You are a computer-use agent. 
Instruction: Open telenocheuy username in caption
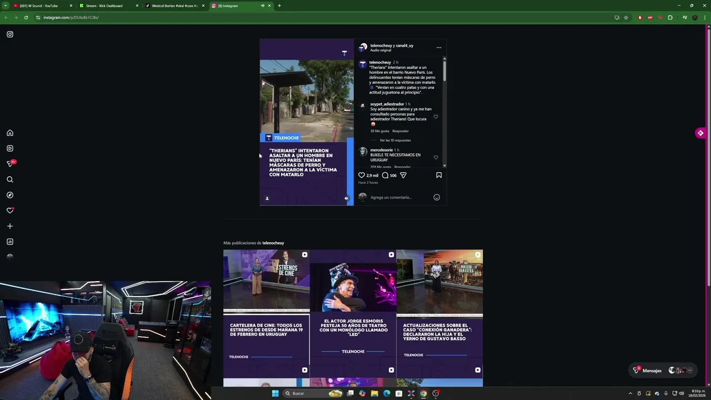click(380, 62)
